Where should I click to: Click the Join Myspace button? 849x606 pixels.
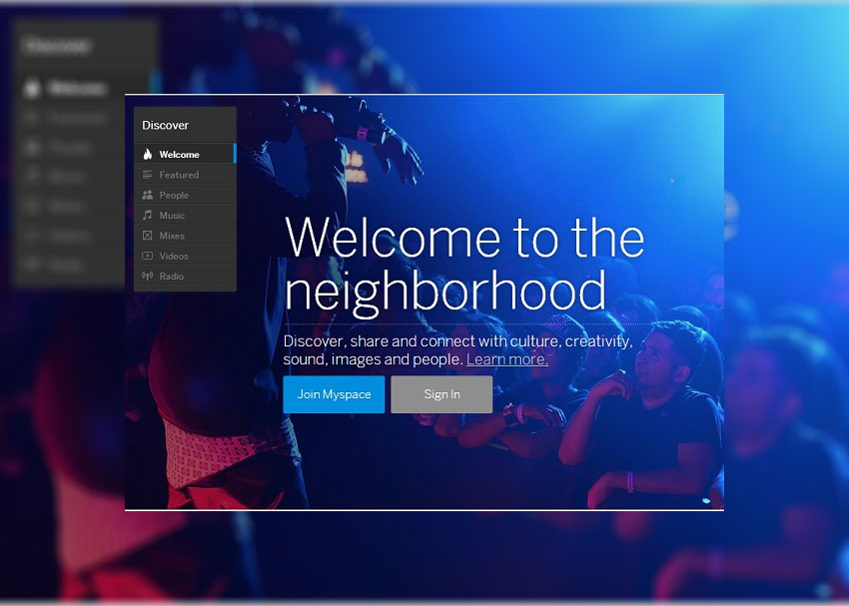334,394
